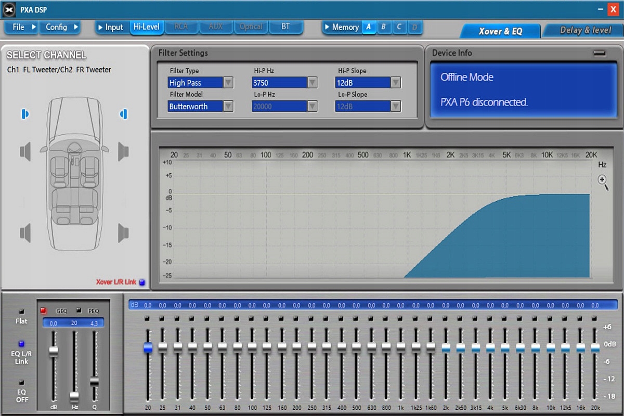Choose memory preset B

coord(384,27)
